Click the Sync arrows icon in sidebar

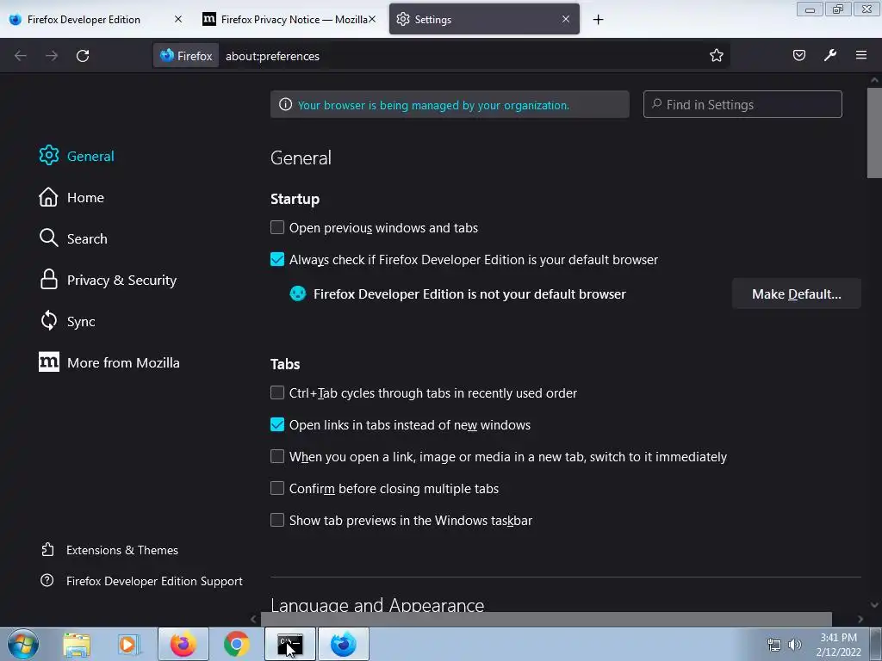point(49,321)
